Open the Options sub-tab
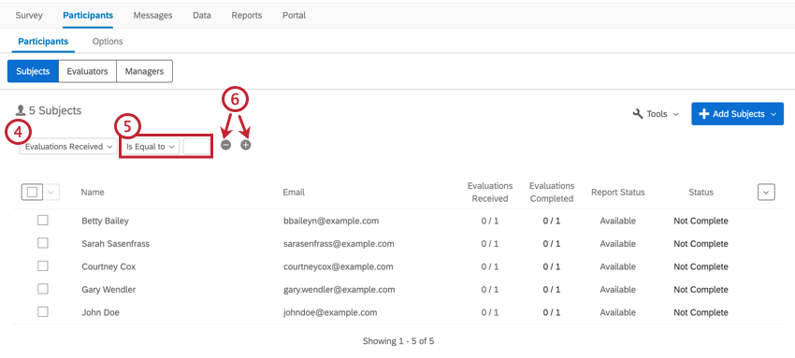 point(108,41)
